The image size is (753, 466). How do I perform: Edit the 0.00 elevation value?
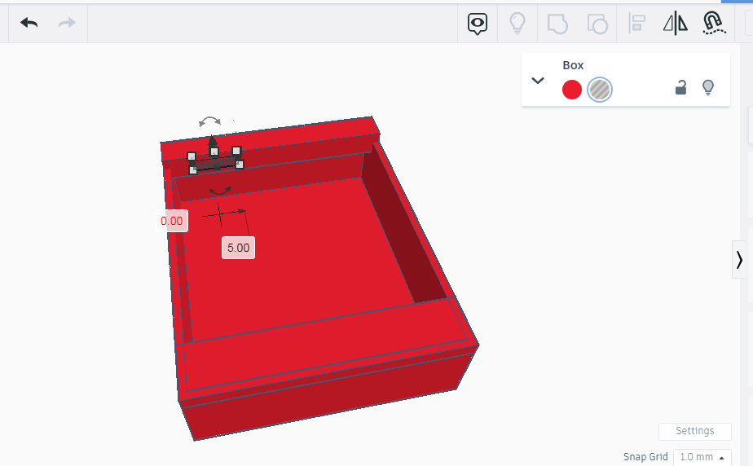171,221
